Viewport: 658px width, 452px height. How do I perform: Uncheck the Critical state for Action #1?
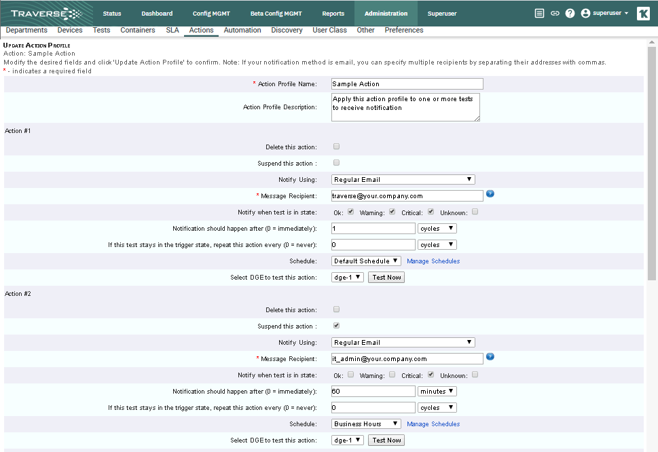[x=431, y=212]
